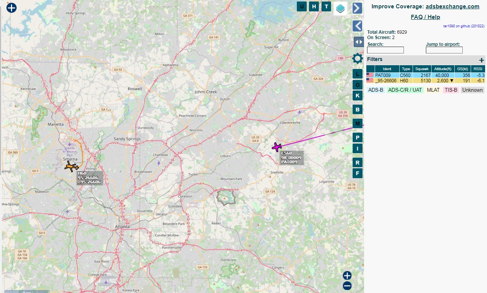487x293 pixels.
Task: Toggle the K map button
Action: coord(357,96)
